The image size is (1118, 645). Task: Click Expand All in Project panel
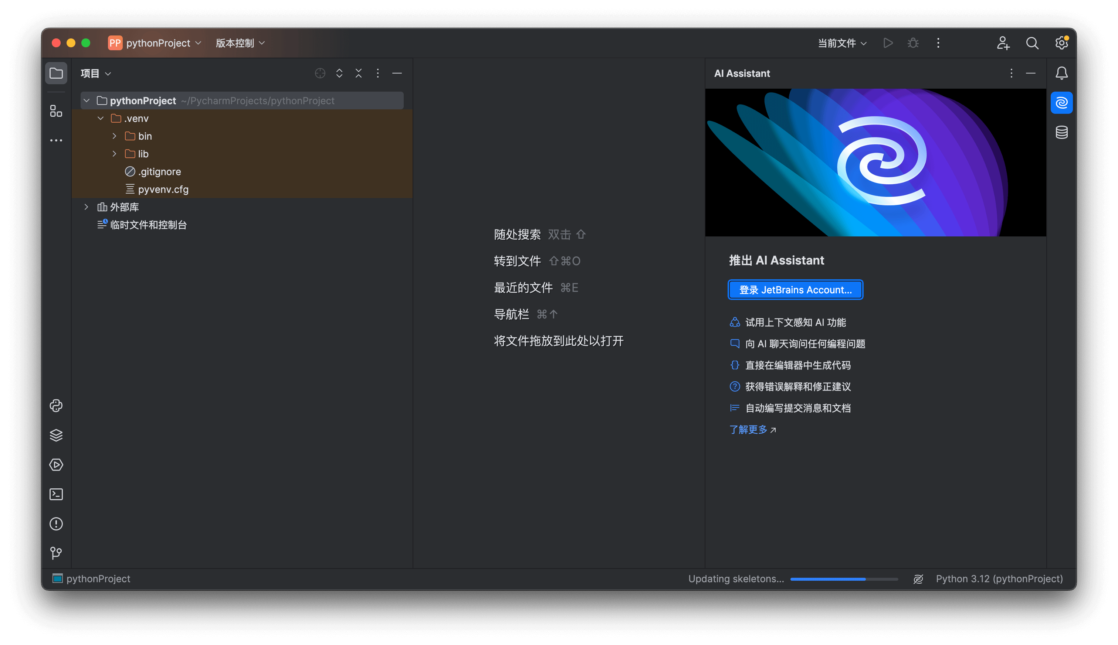[x=339, y=73]
